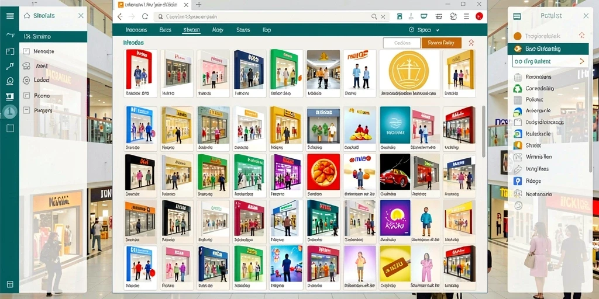Open the hamburger menu in the left sidebar
Image resolution: width=599 pixels, height=299 pixels.
[10, 16]
